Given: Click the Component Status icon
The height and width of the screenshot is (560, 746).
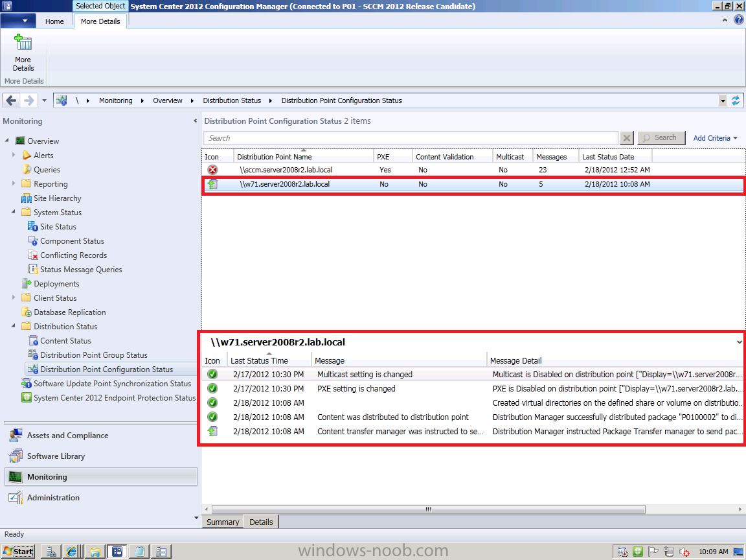Looking at the screenshot, I should 33,241.
